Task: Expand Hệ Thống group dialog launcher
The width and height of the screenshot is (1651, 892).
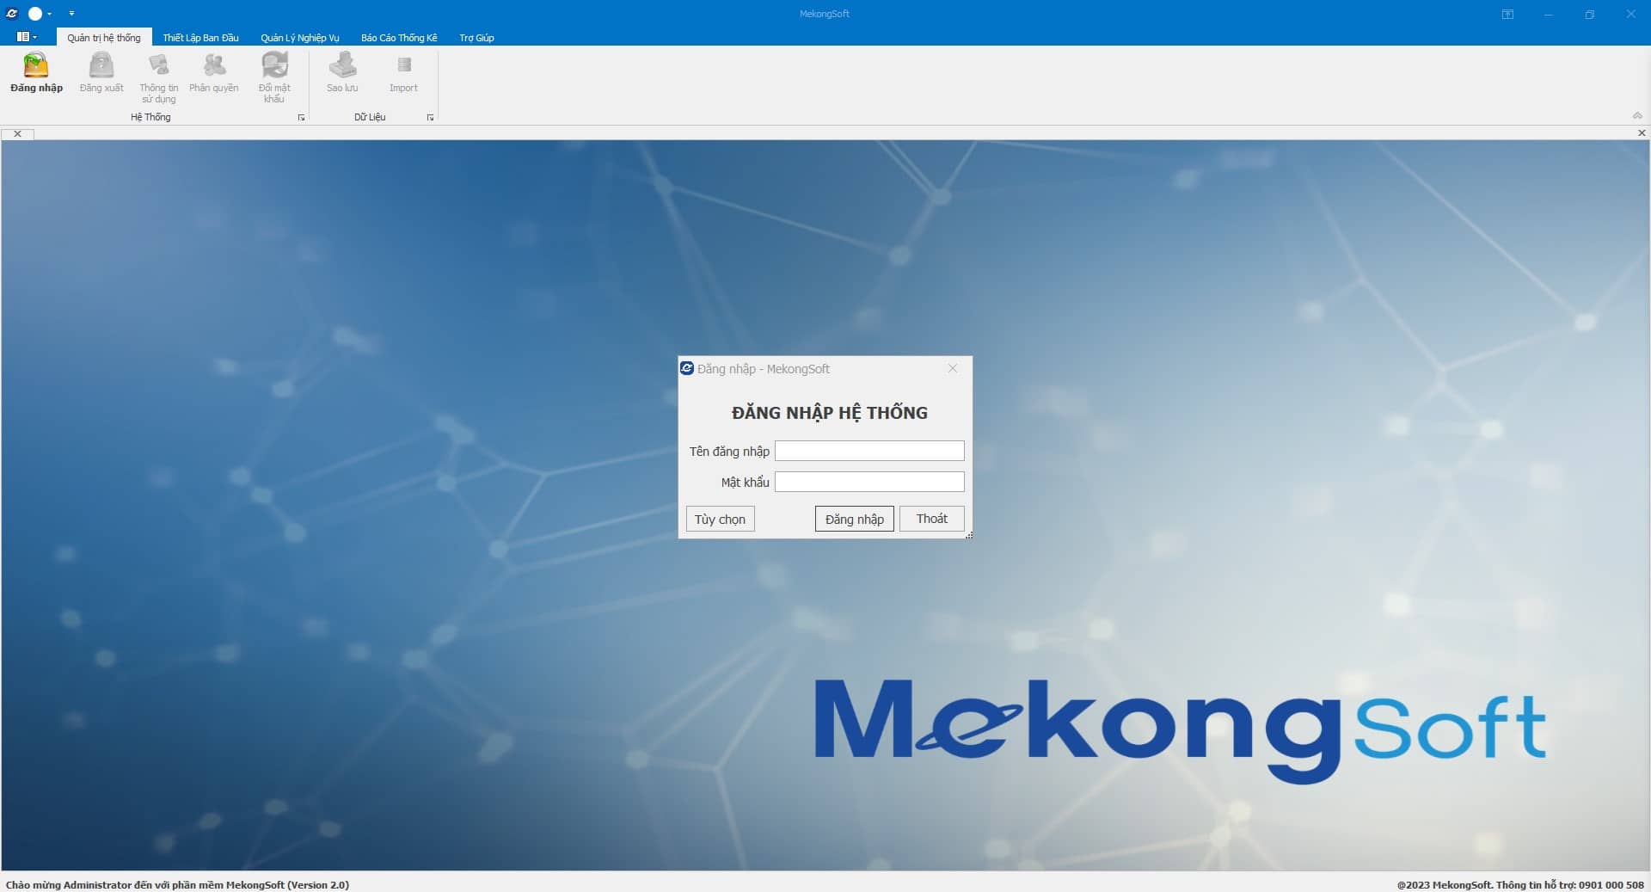Action: tap(301, 118)
